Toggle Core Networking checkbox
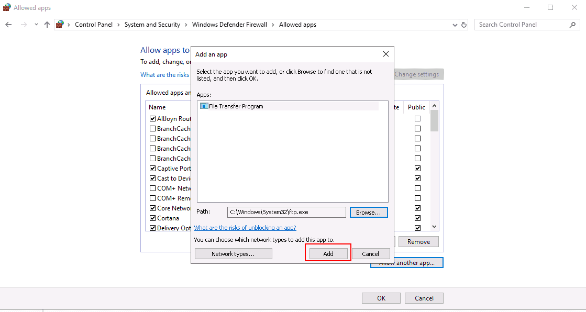Image resolution: width=586 pixels, height=312 pixels. [152, 208]
